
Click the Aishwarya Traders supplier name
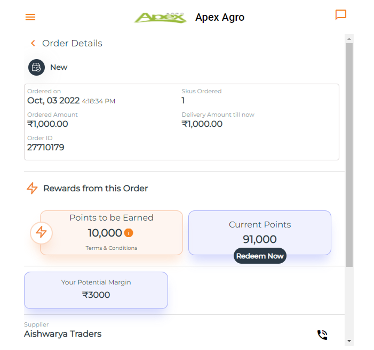point(63,334)
